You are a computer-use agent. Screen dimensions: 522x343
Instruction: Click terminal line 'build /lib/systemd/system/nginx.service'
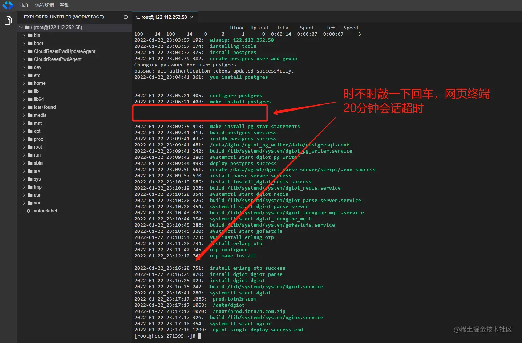(266, 318)
